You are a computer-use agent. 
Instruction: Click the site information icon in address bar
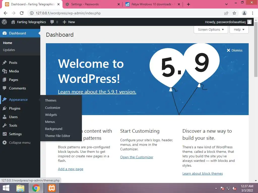[31, 13]
